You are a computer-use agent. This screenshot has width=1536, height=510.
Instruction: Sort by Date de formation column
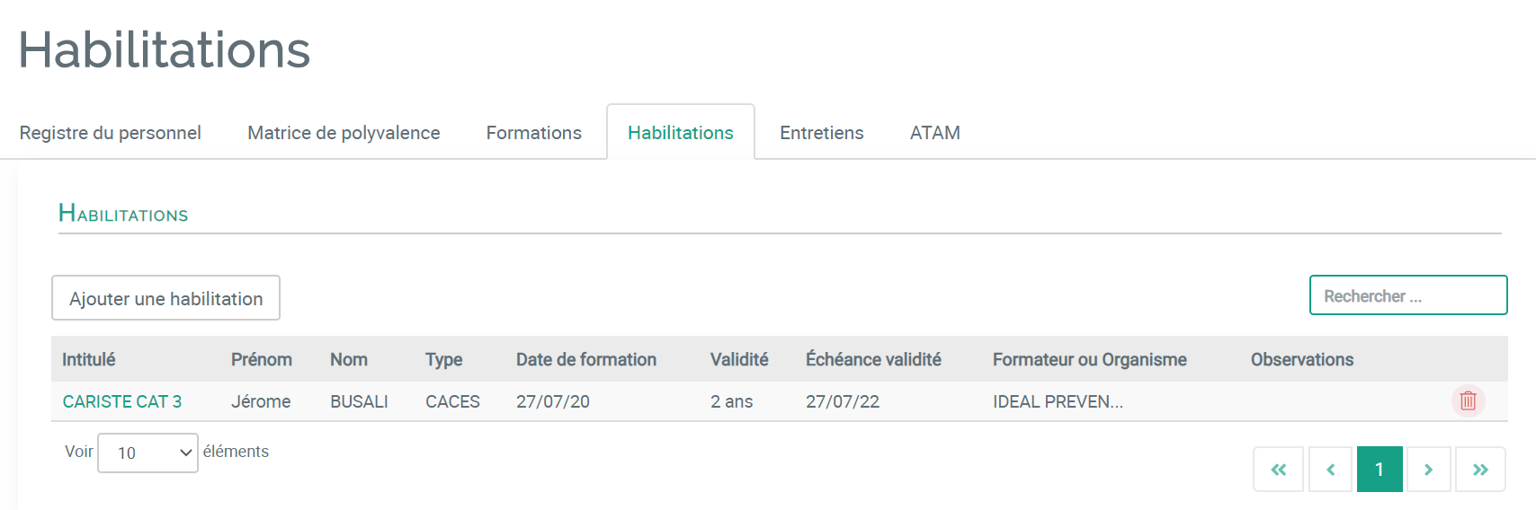click(x=586, y=359)
